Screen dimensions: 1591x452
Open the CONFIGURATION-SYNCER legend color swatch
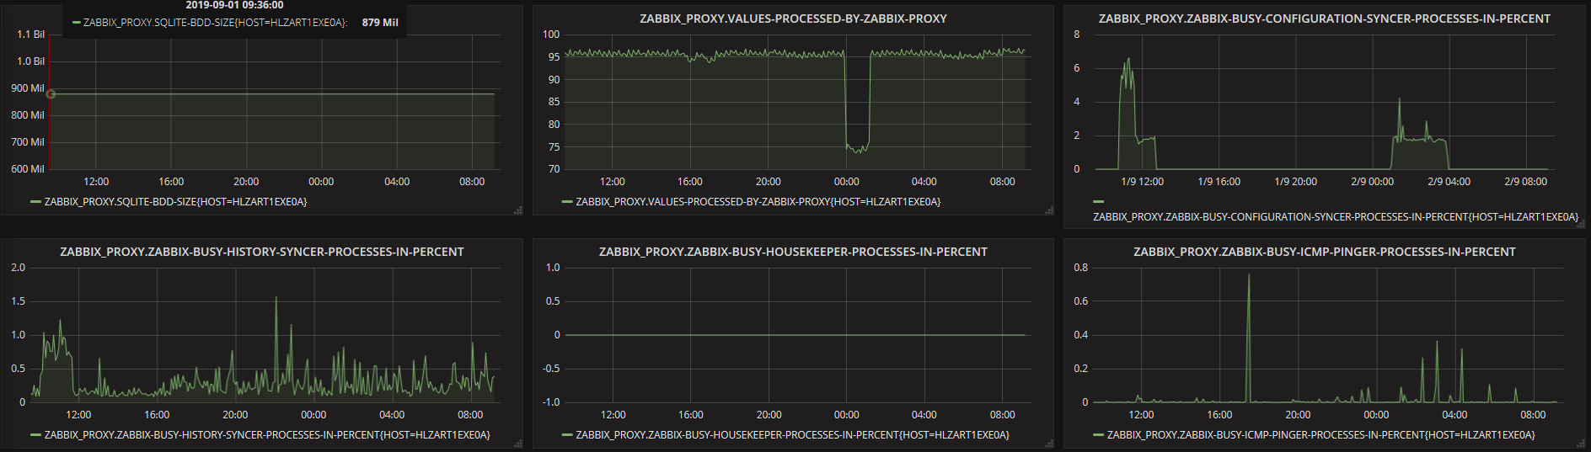1098,202
